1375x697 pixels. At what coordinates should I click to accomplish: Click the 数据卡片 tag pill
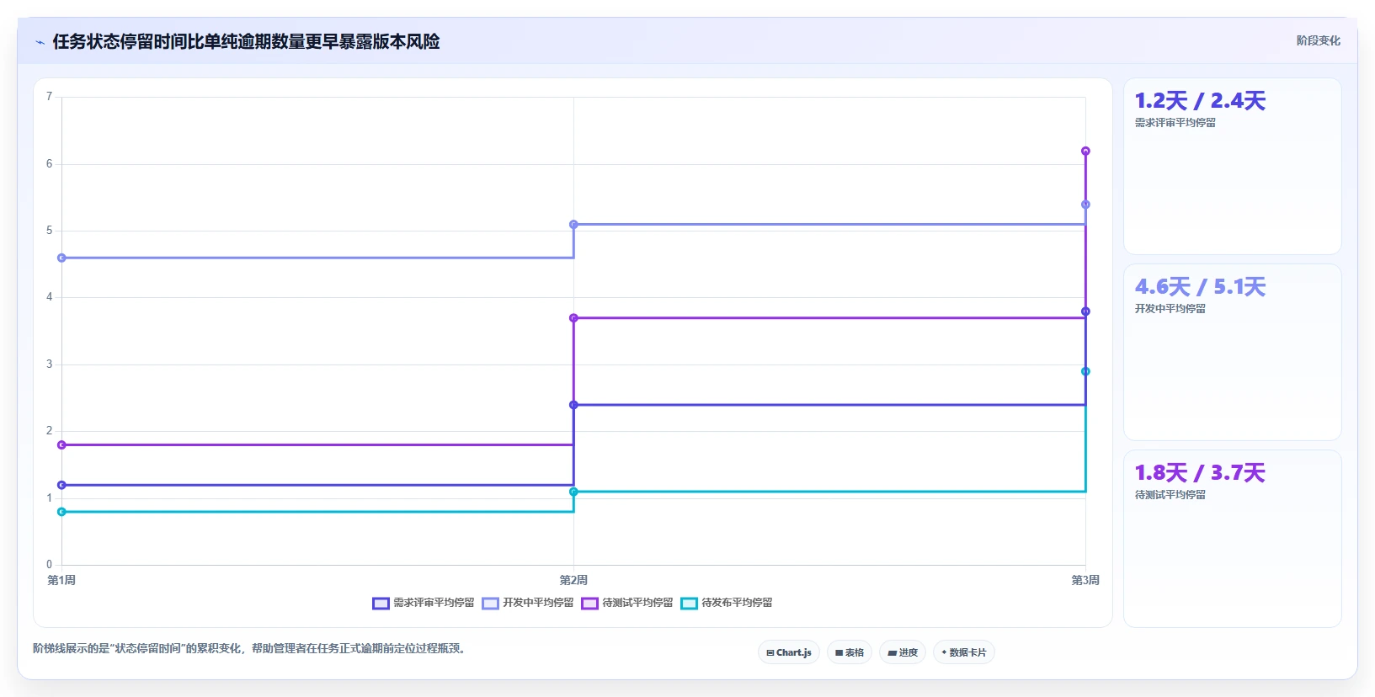[x=964, y=652]
